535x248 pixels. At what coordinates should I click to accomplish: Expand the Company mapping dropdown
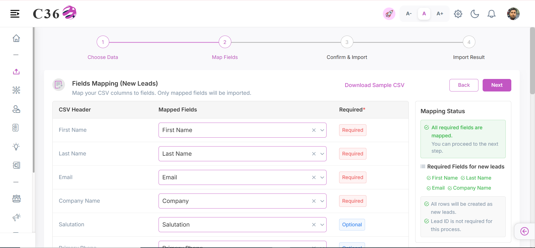click(322, 201)
